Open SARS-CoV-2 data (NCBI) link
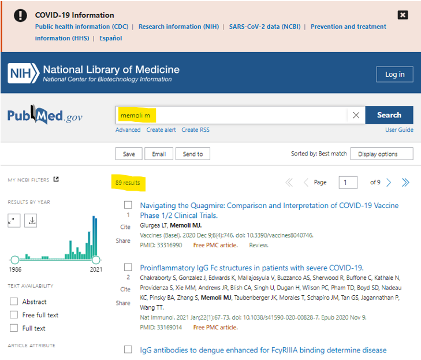The height and width of the screenshot is (360, 421). [x=264, y=27]
